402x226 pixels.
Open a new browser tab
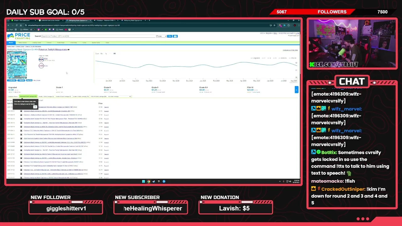tap(149, 20)
